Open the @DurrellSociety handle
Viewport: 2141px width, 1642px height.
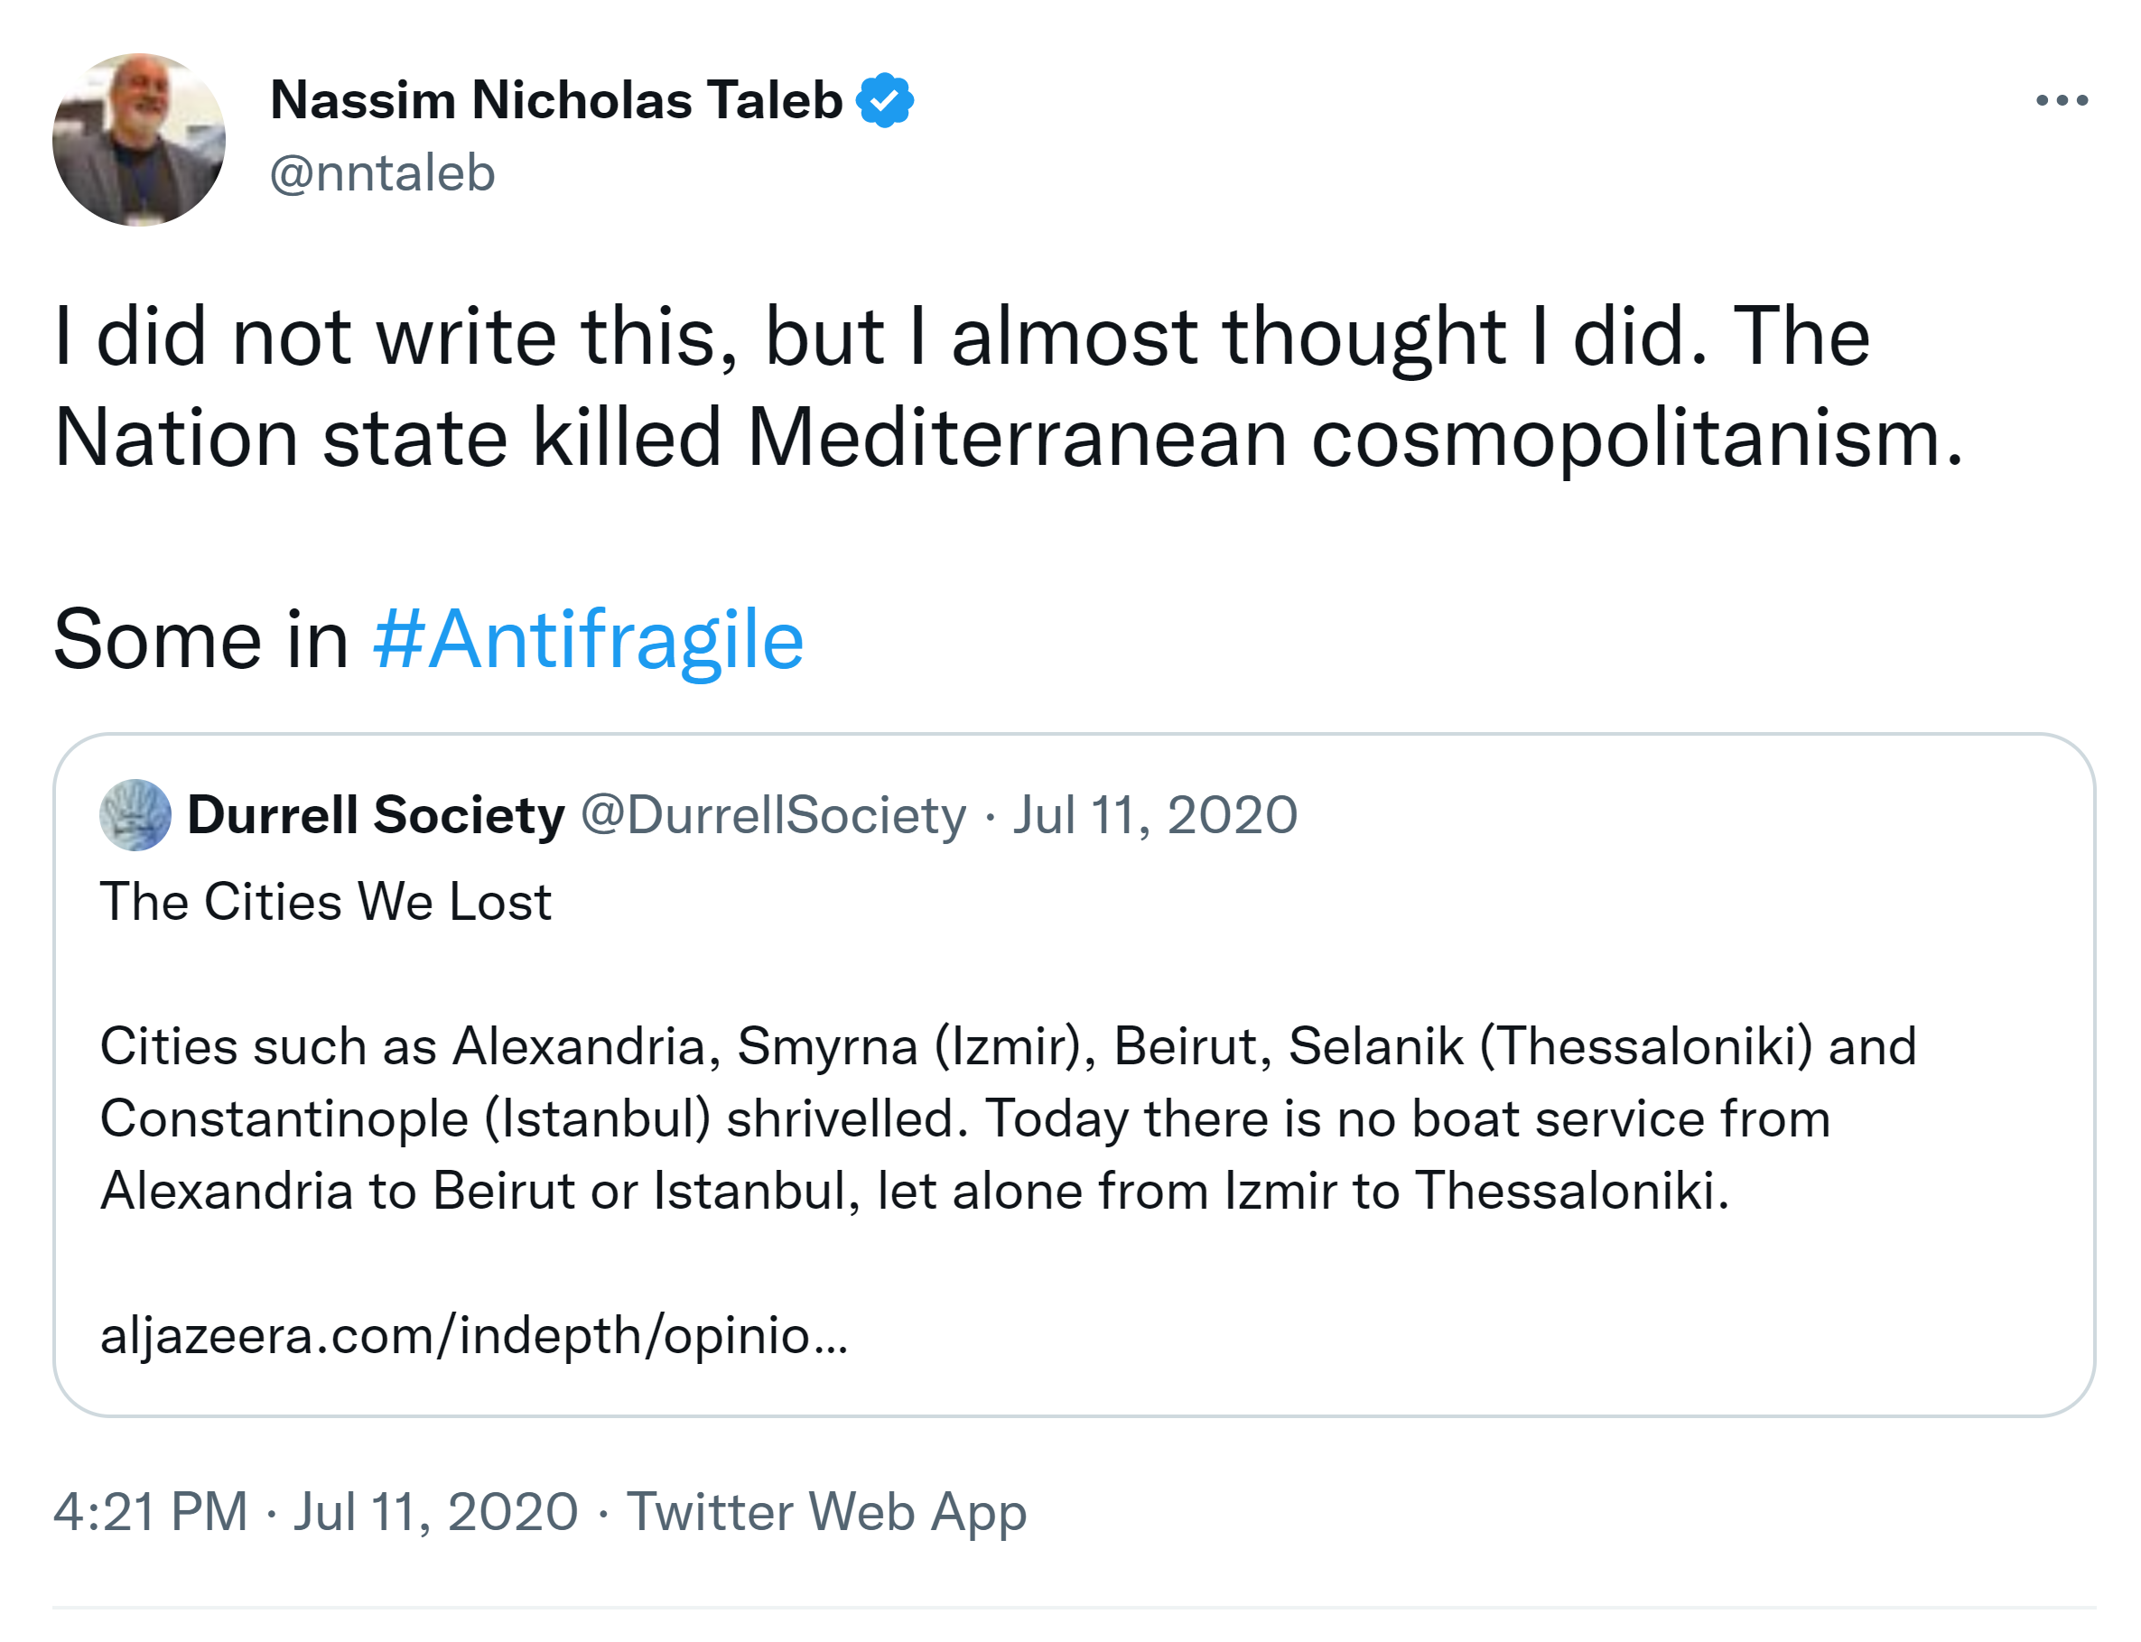tap(772, 814)
